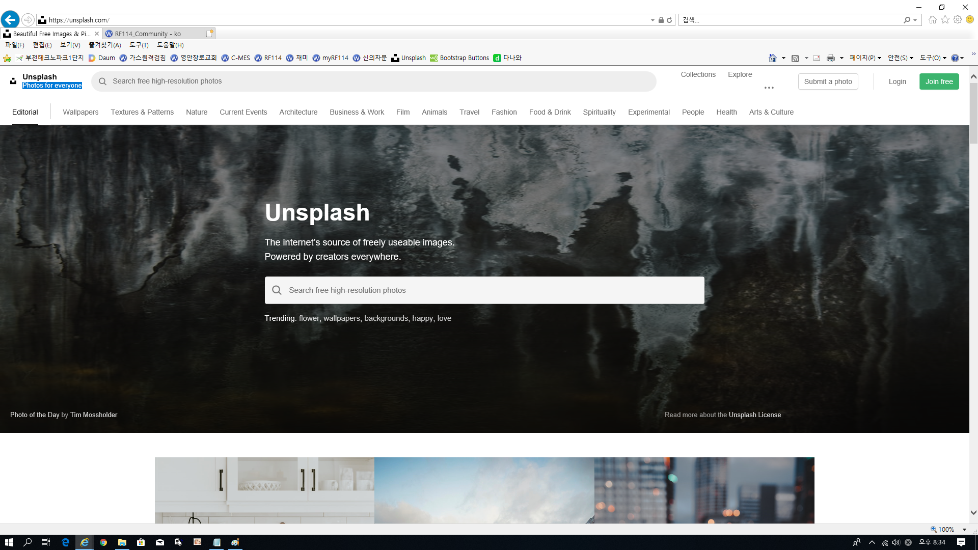
Task: Click the Read mail icon in command bar
Action: 817,58
